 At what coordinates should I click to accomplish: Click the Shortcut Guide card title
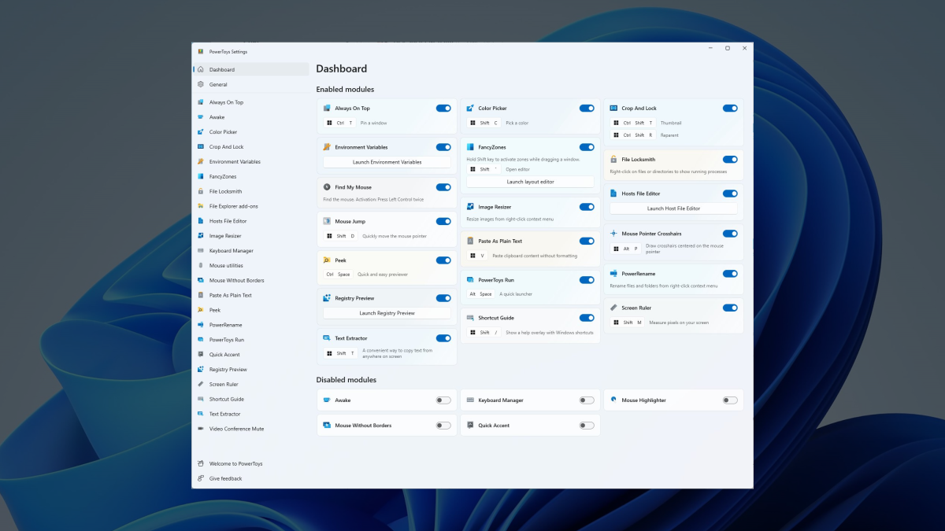(496, 318)
